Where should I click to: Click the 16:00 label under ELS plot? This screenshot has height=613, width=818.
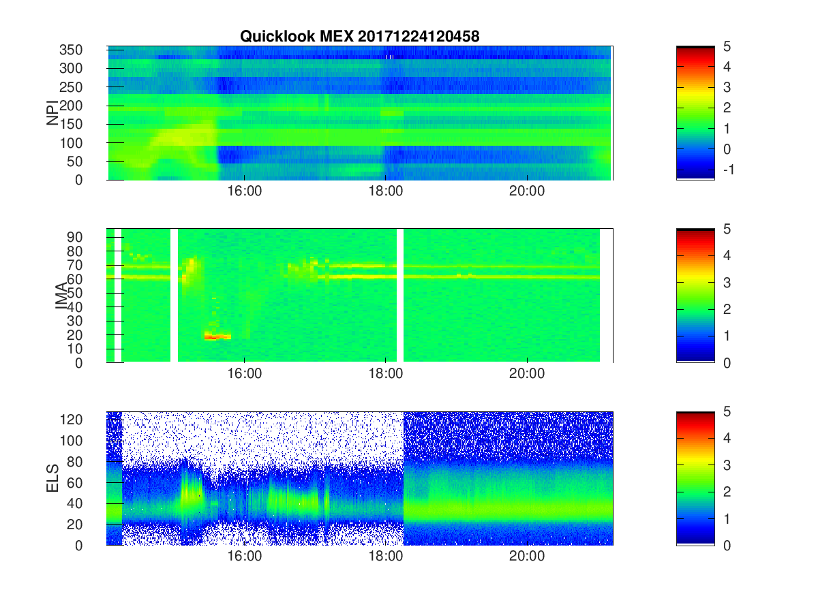point(244,556)
